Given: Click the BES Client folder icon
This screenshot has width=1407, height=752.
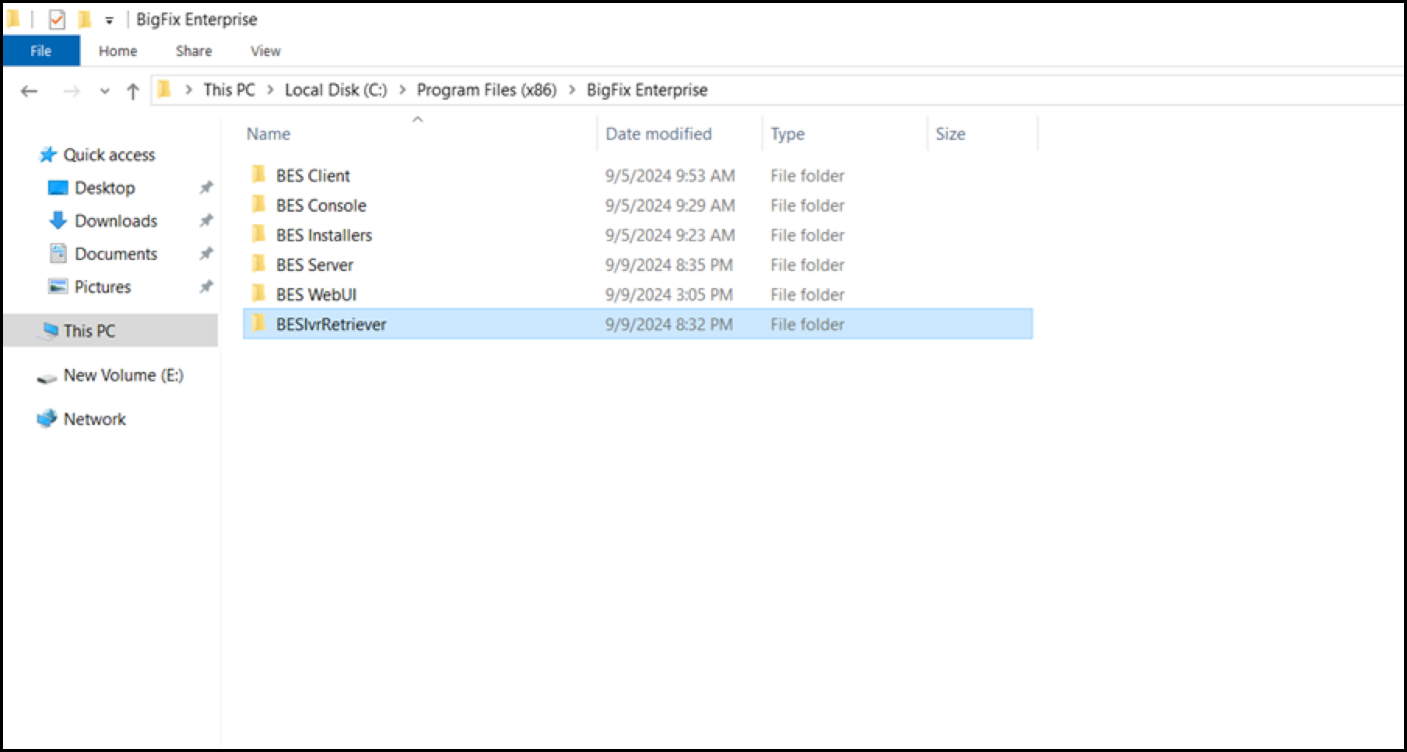Looking at the screenshot, I should [258, 174].
